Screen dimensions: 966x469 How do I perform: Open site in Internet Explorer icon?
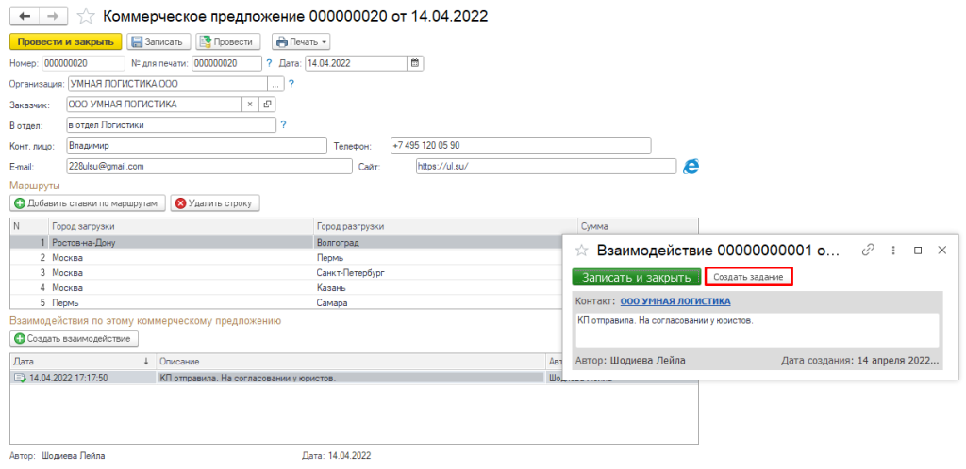click(x=691, y=167)
